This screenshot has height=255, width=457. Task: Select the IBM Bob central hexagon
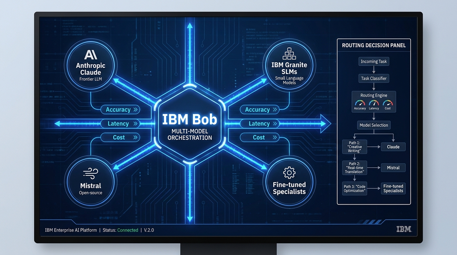tap(190, 124)
